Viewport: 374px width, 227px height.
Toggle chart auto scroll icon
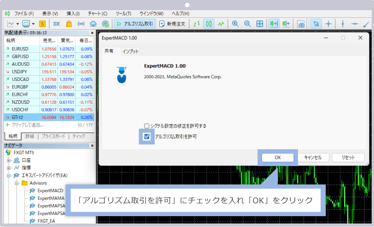tap(274, 24)
